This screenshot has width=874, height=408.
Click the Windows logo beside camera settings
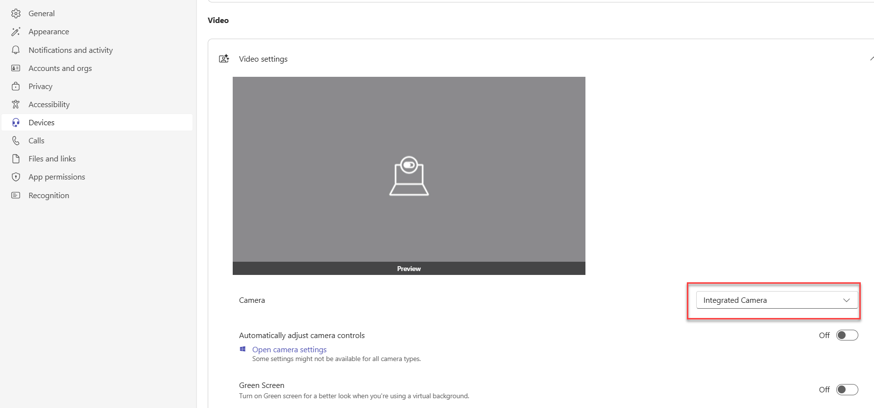243,349
